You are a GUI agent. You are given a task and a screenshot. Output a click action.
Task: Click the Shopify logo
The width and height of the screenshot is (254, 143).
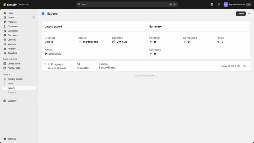tap(10, 4)
